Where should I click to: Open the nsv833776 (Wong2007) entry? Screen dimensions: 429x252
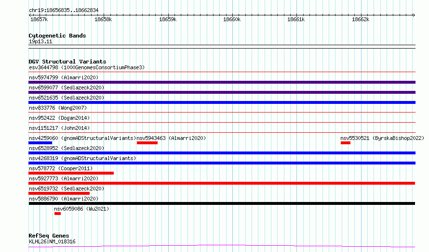(58, 108)
